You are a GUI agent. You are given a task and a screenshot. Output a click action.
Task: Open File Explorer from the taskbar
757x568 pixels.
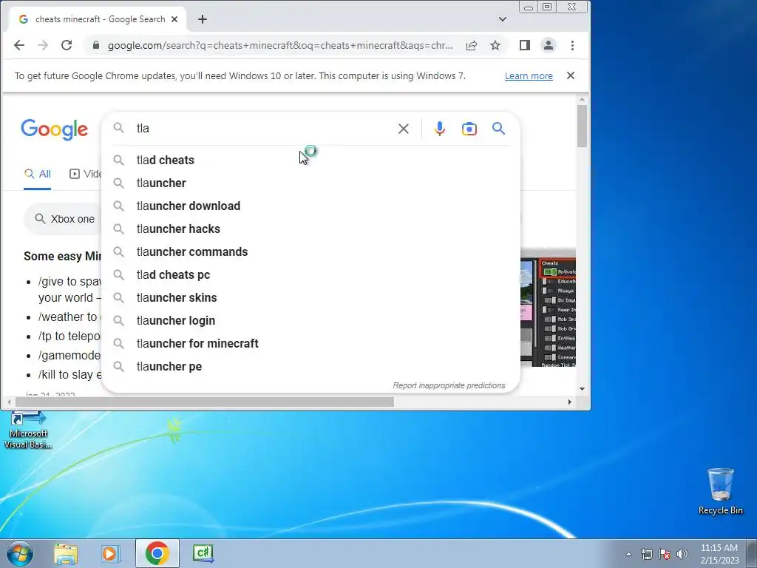point(66,553)
